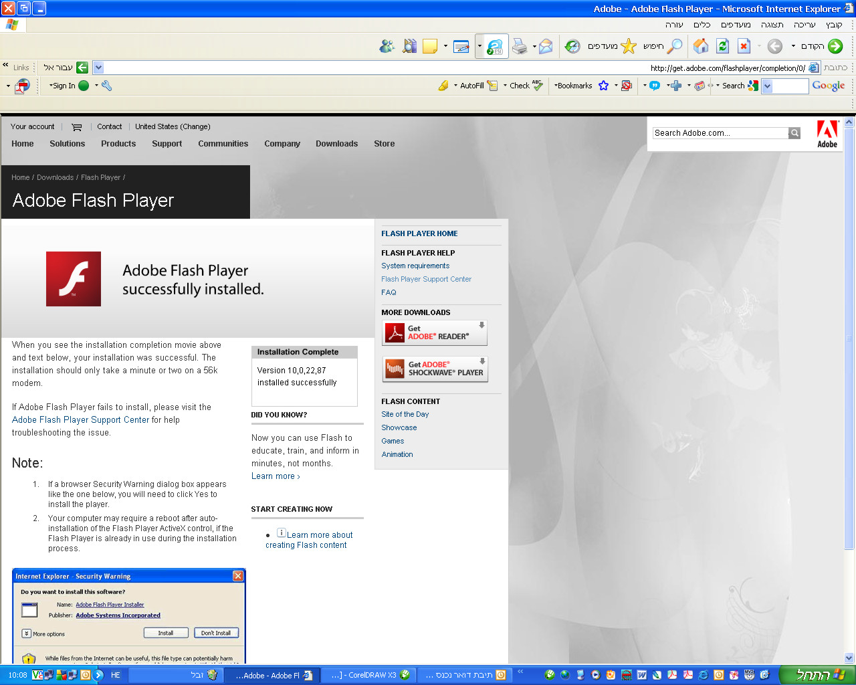
Task: Click the Get Adobe Shockwave Player button
Action: click(x=435, y=369)
